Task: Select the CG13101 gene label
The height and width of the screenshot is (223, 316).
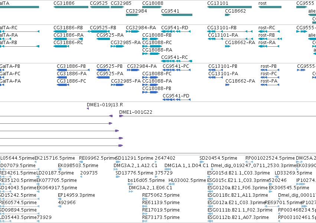Action: tap(218, 3)
